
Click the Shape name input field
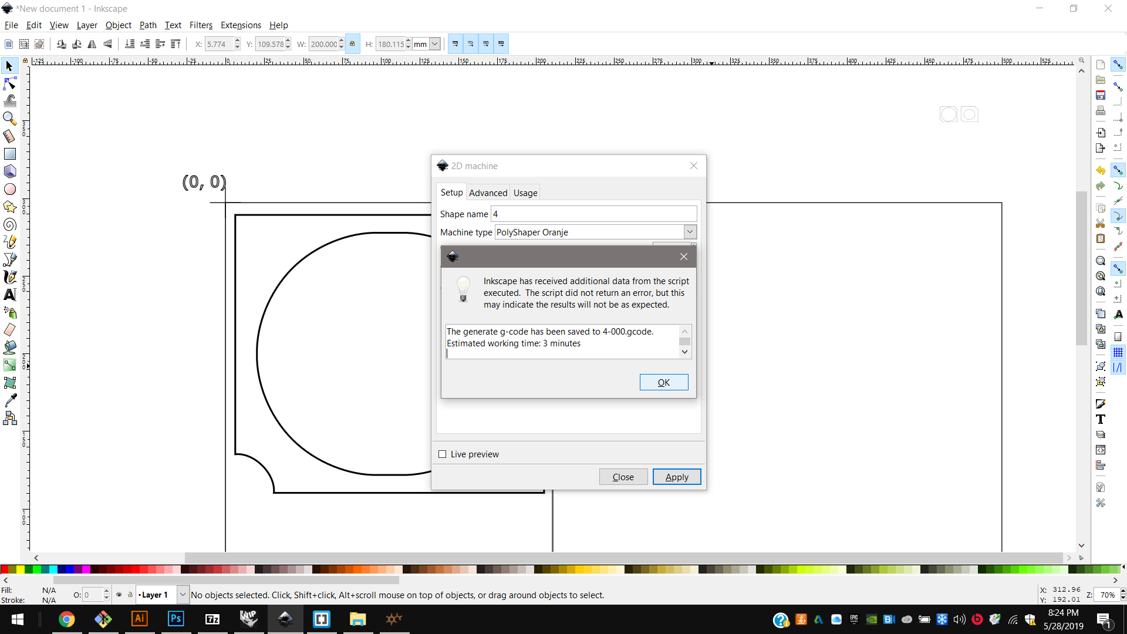click(593, 214)
